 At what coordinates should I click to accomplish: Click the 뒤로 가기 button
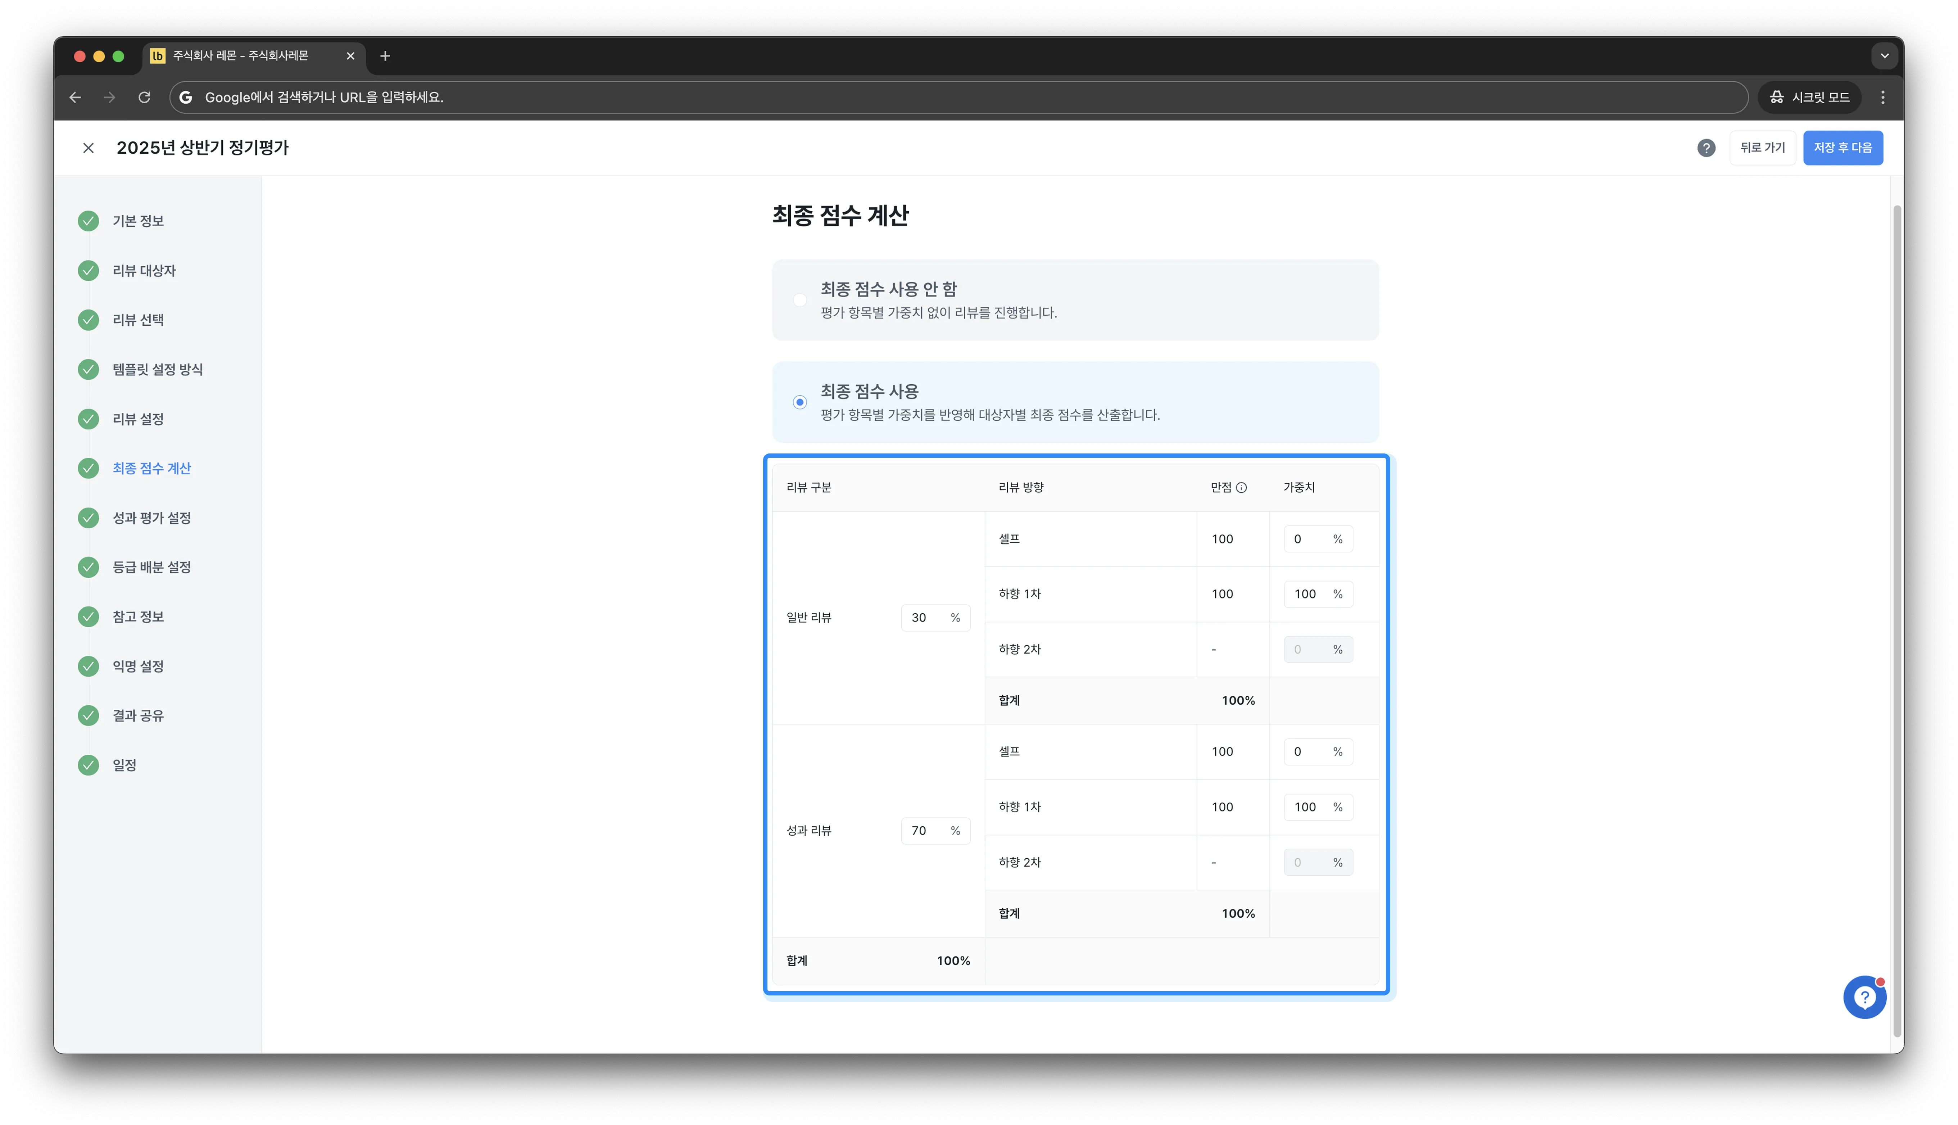(1762, 148)
